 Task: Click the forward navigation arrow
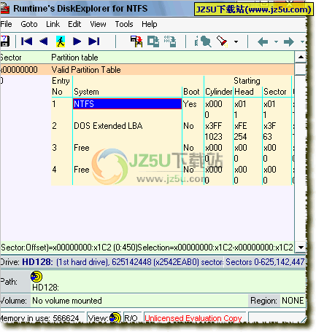(289, 41)
